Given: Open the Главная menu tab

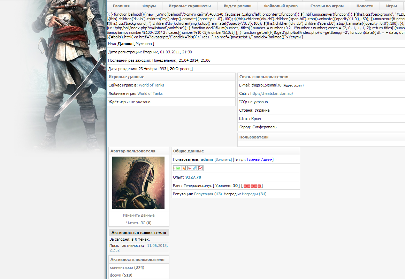Looking at the screenshot, I should pyautogui.click(x=121, y=6).
